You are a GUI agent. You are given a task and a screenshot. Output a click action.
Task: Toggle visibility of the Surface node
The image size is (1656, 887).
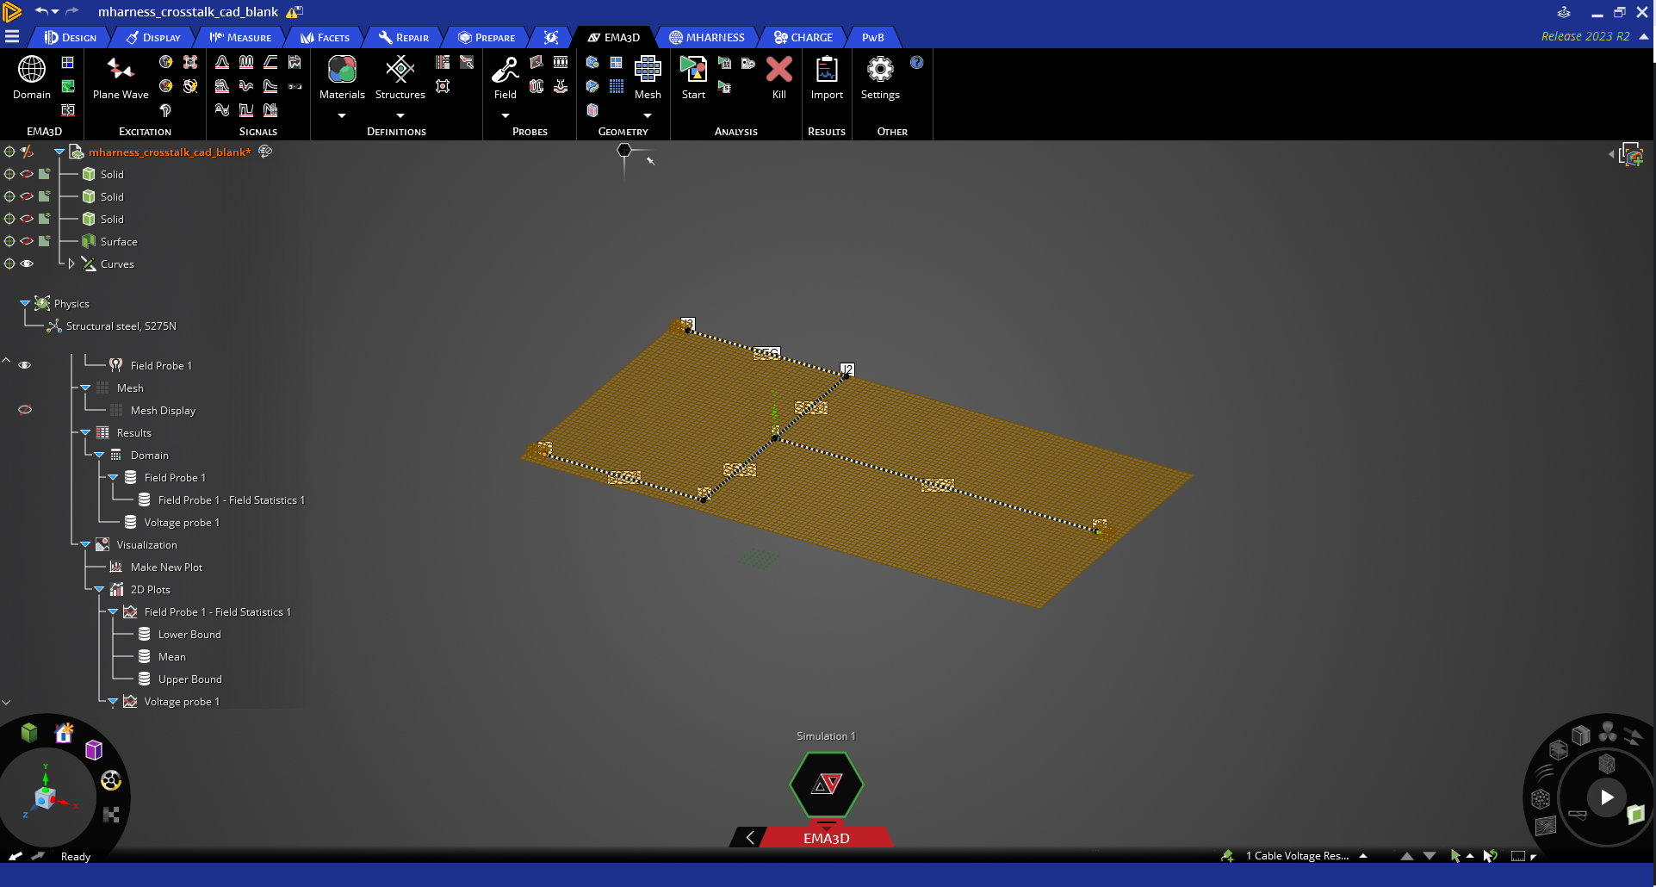(x=27, y=241)
